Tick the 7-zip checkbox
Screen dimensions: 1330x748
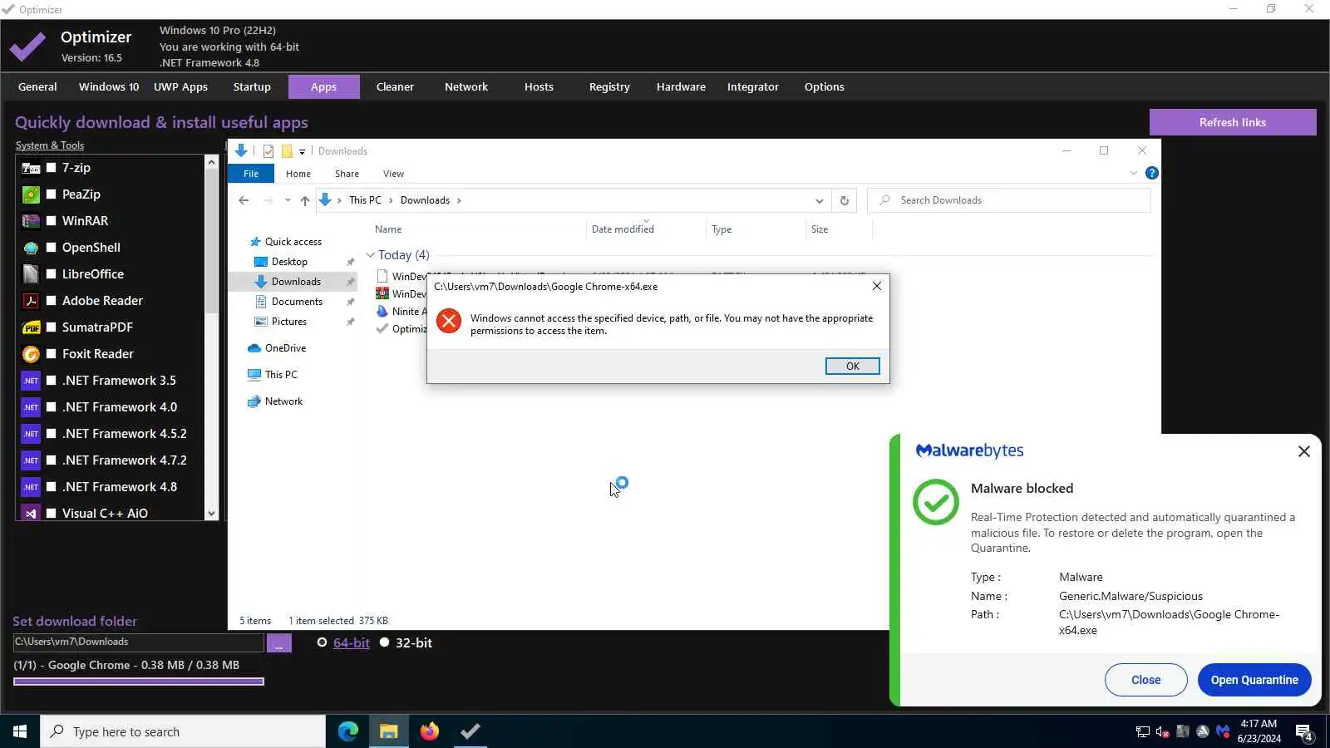click(x=52, y=168)
